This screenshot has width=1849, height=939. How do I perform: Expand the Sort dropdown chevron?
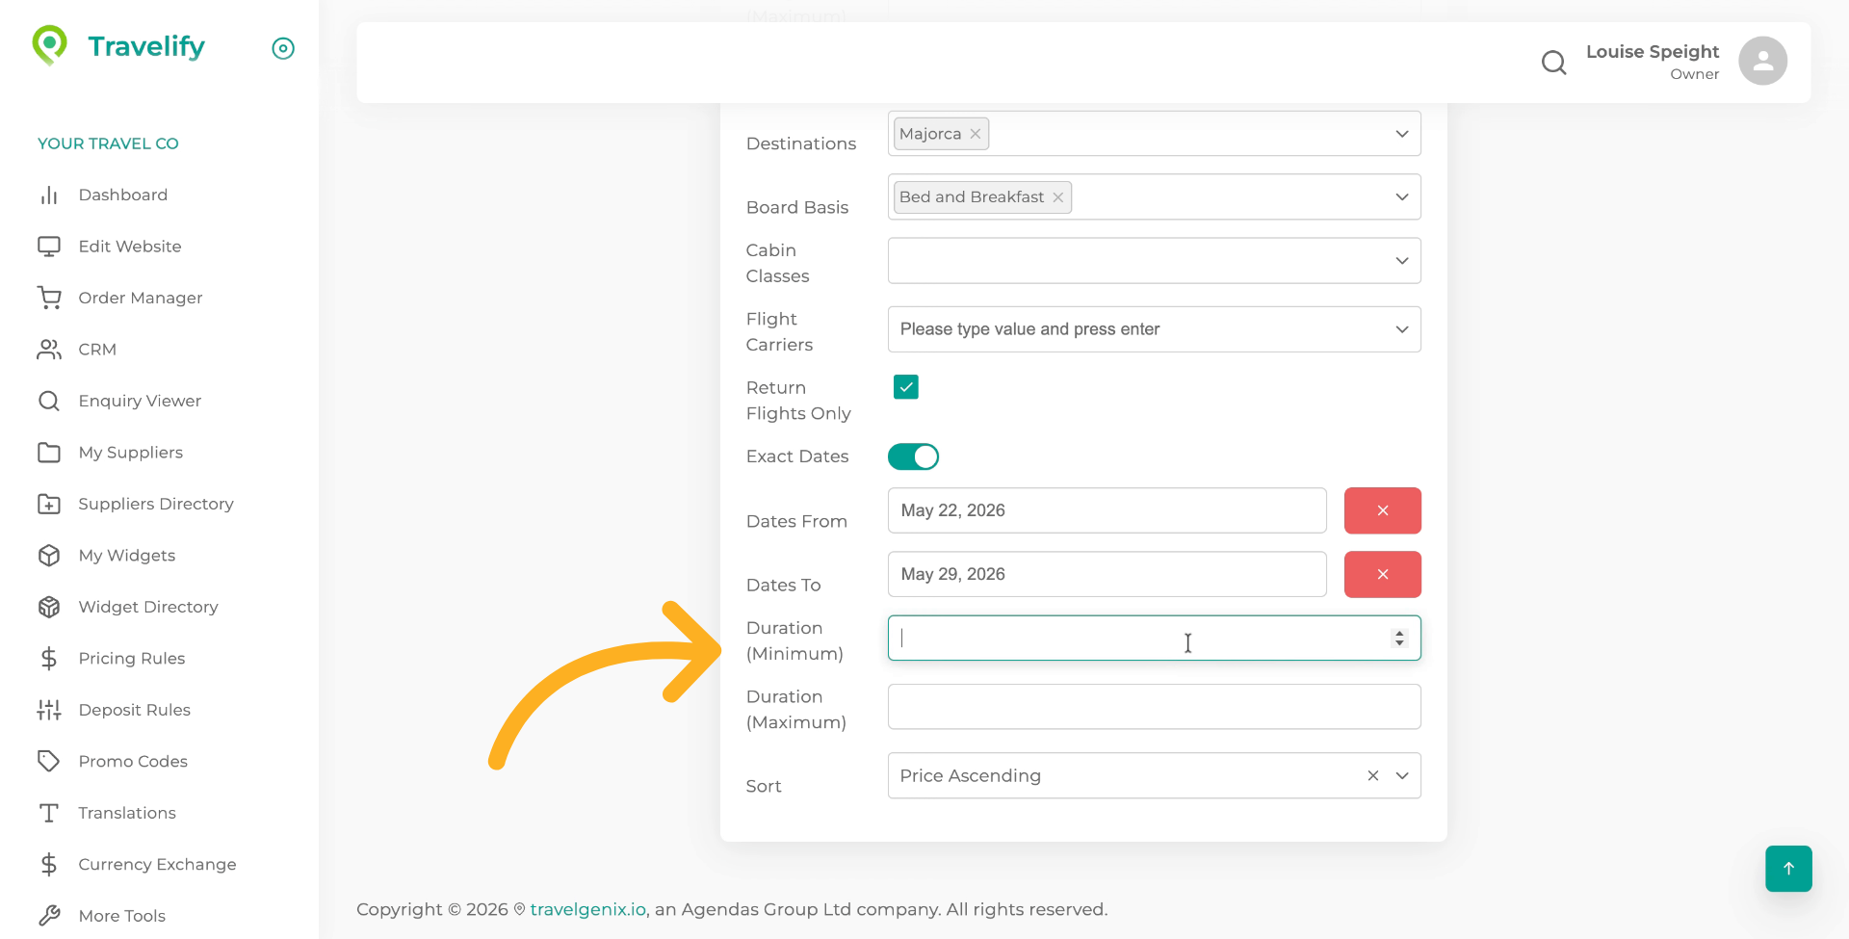tap(1402, 776)
